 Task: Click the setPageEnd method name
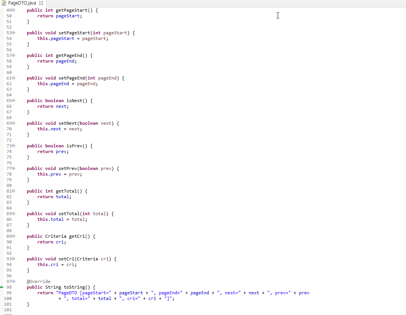72,78
